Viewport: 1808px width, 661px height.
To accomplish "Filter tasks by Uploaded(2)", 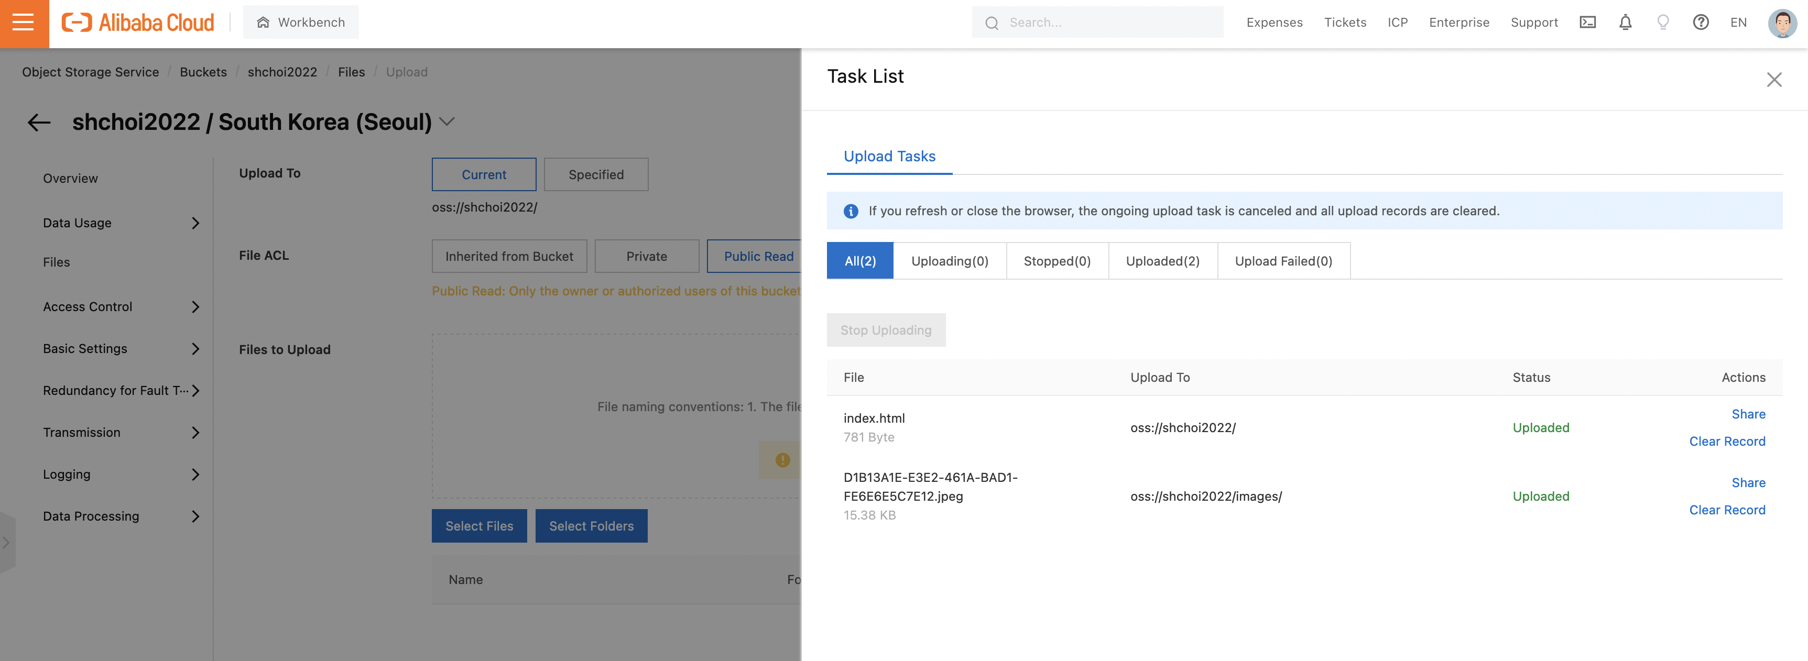I will [1162, 261].
